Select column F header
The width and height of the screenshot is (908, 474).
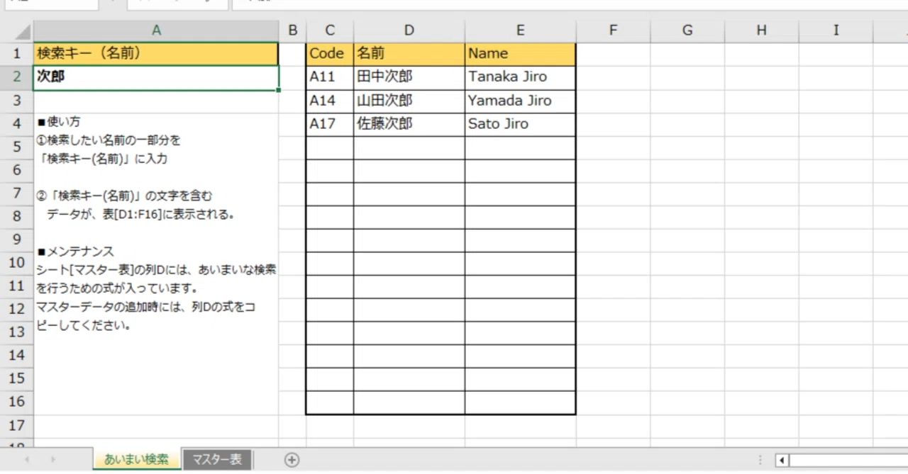(613, 30)
